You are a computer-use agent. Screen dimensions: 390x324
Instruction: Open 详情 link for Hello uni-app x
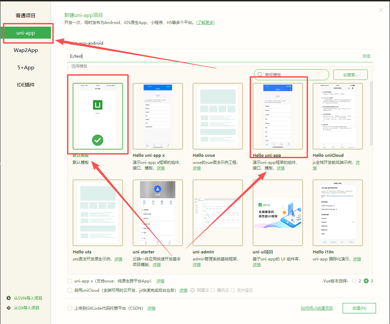161,168
